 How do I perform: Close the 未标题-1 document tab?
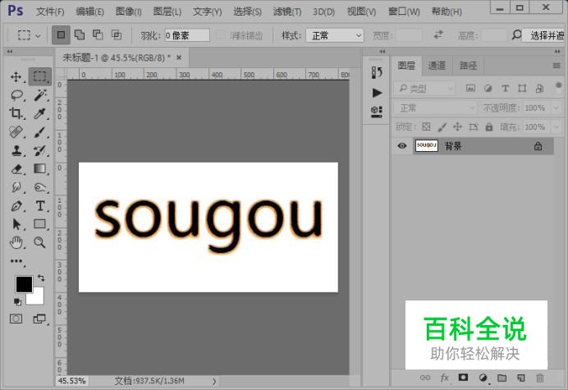pos(179,57)
